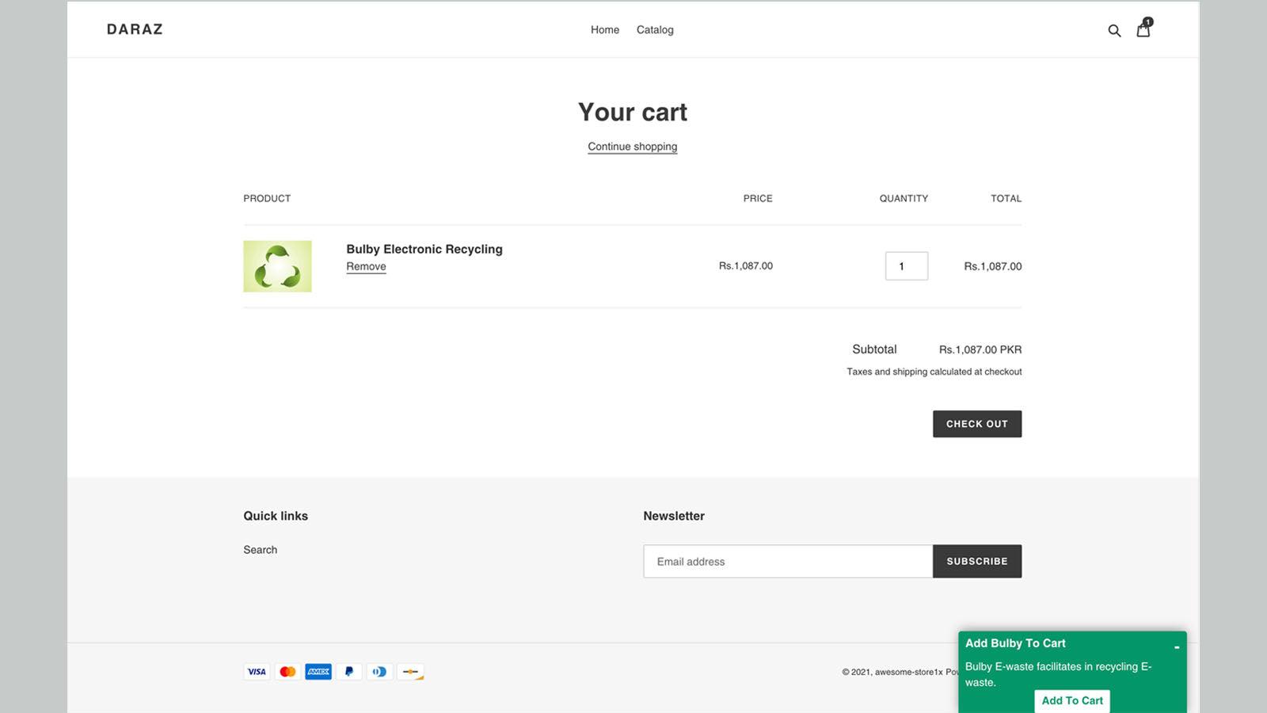The width and height of the screenshot is (1267, 713).
Task: Go to the Home menu item
Action: tap(605, 30)
